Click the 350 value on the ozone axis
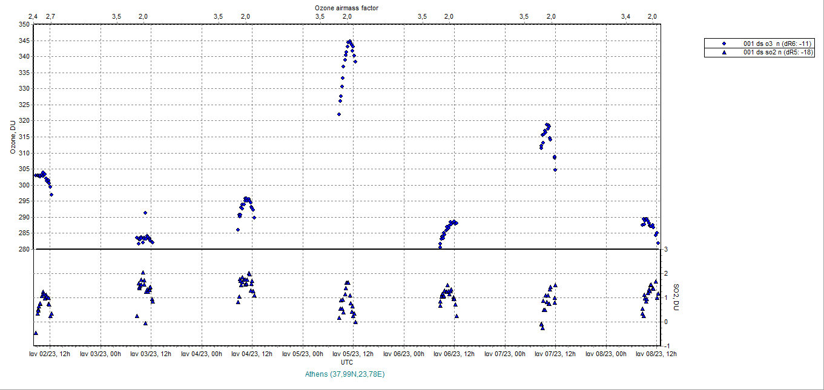Viewport: 824px width, 390px height. pyautogui.click(x=23, y=24)
